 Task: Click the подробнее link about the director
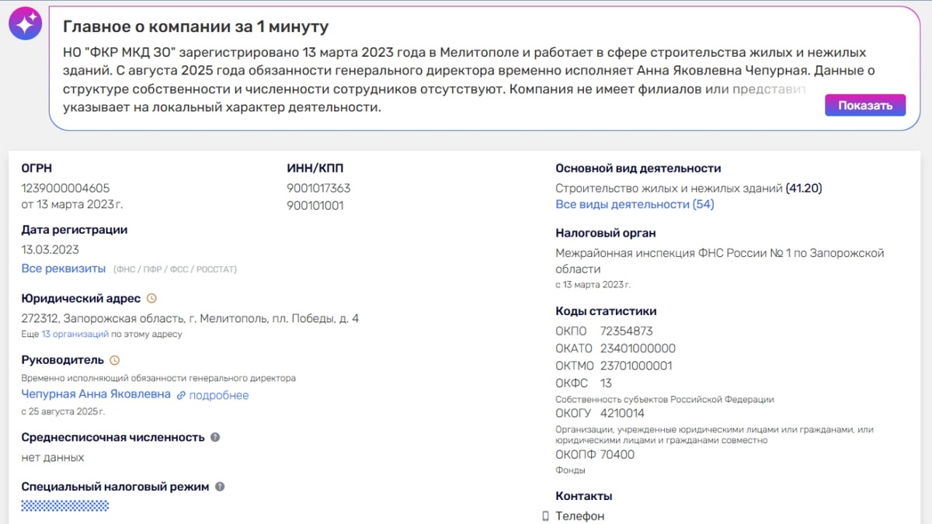coord(219,395)
